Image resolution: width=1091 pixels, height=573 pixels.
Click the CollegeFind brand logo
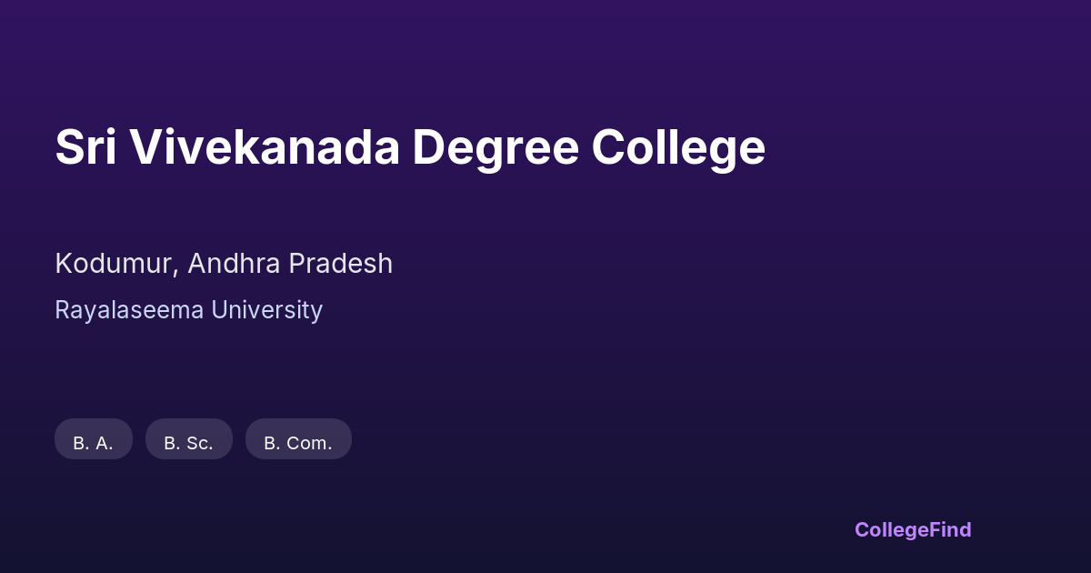tap(912, 529)
